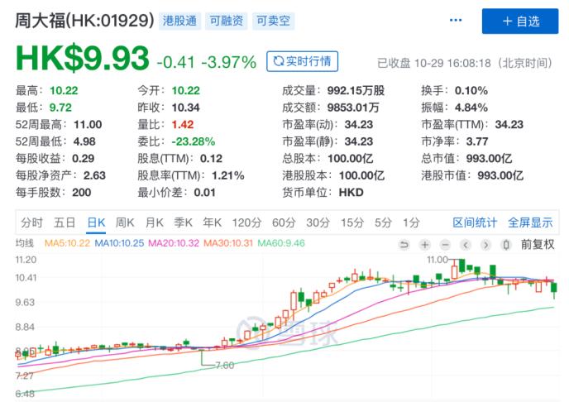Pan chart right with right-arrow icon
The width and height of the screenshot is (569, 402).
tap(485, 245)
